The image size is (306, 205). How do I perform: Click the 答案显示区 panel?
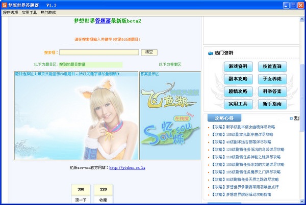[x=170, y=115]
